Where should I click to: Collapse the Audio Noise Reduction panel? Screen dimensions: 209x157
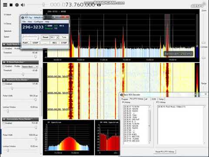coord(4,44)
